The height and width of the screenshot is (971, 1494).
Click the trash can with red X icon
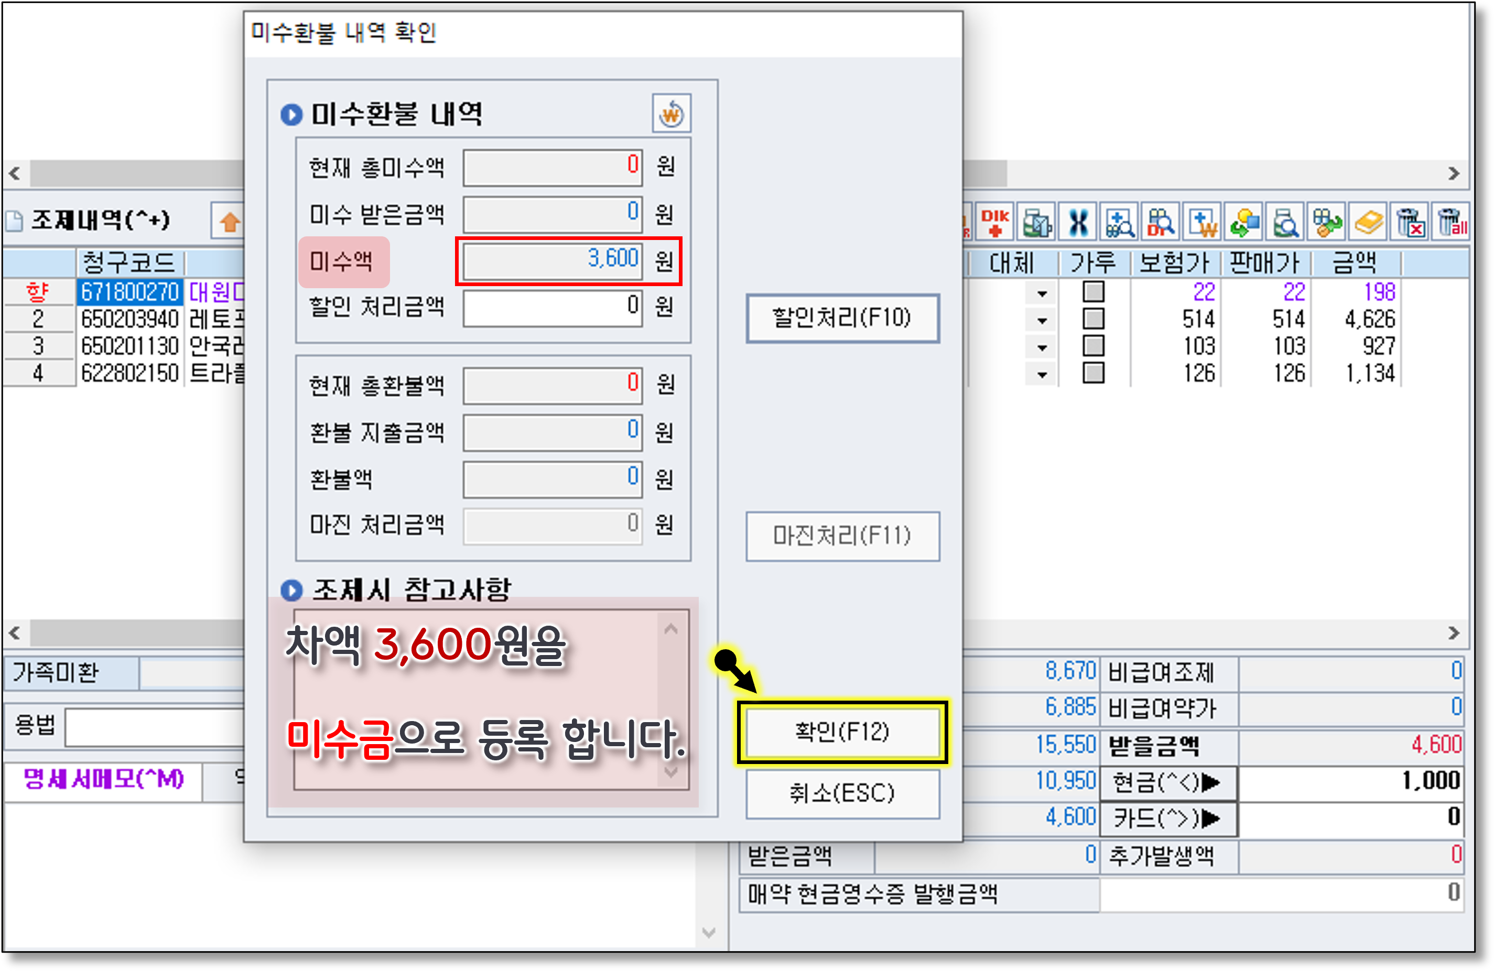click(1410, 222)
